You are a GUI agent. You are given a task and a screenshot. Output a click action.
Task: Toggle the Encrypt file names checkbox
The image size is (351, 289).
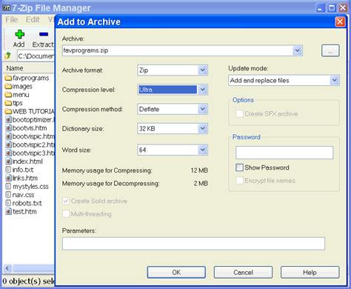click(x=239, y=181)
